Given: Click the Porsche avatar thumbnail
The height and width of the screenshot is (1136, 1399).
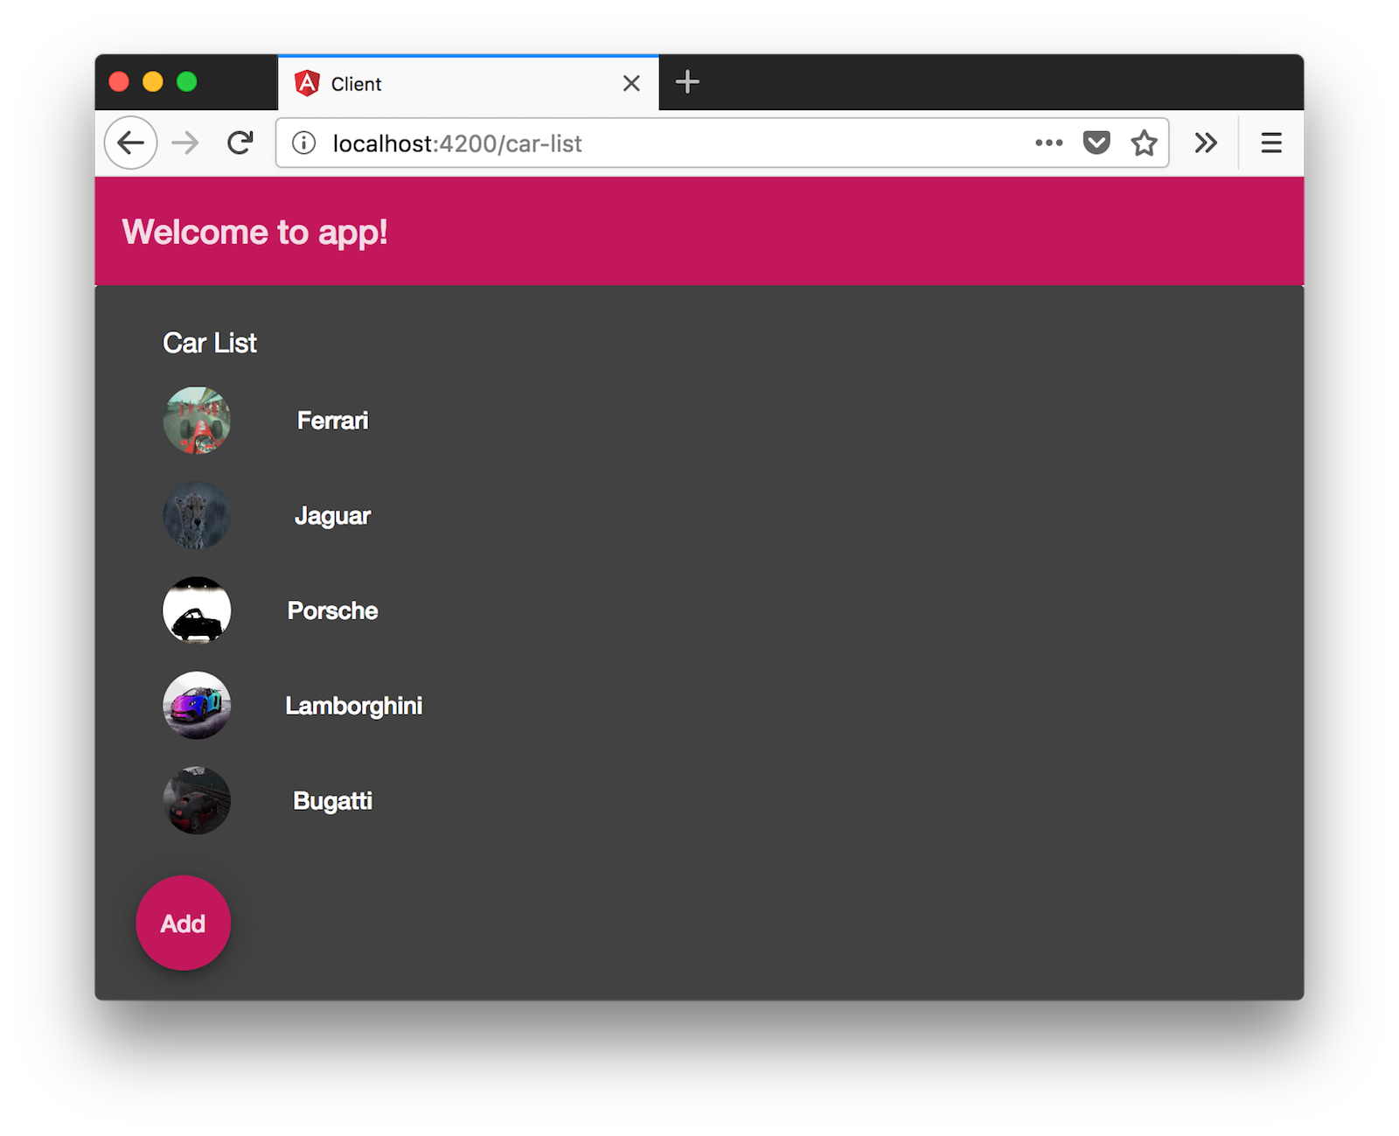Looking at the screenshot, I should [x=197, y=610].
